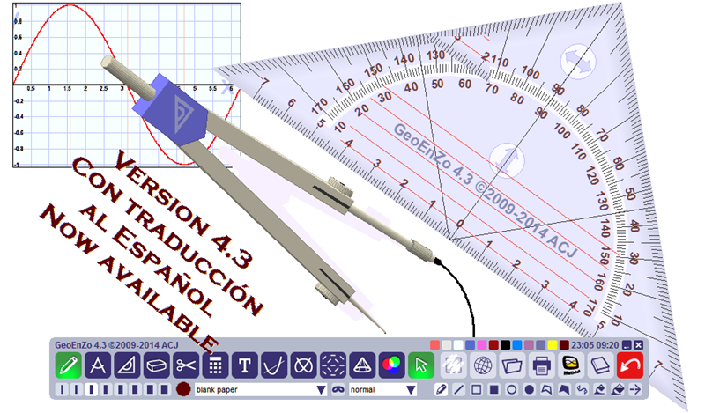This screenshot has width=705, height=413.
Task: Click the compass blue hinge head
Action: (x=170, y=110)
